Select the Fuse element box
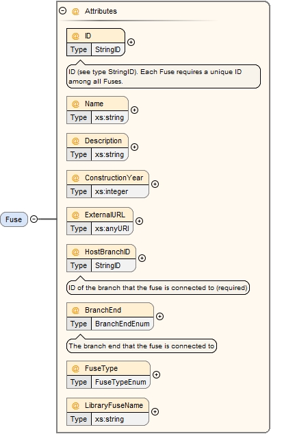This screenshot has width=282, height=434. pyautogui.click(x=14, y=219)
